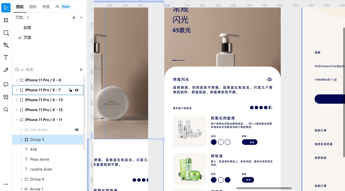Image resolution: width=345 pixels, height=191 pixels.
Task: Click the 每周 frequency button
Action: tap(249, 142)
